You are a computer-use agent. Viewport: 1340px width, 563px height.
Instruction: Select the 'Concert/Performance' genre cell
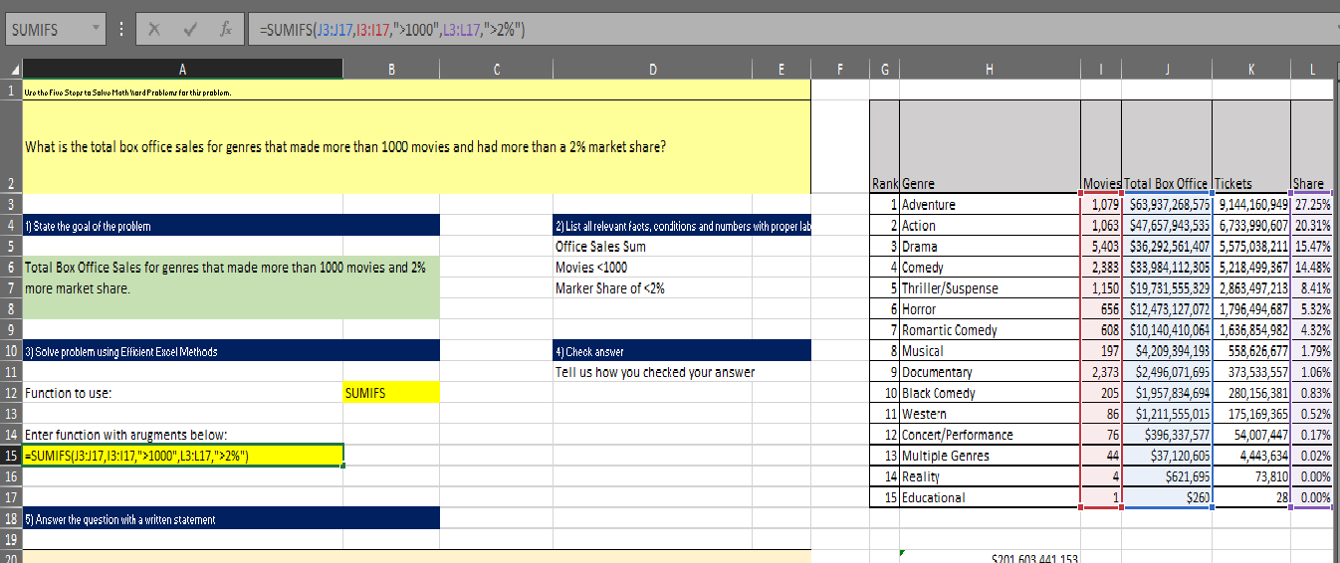[x=990, y=435]
